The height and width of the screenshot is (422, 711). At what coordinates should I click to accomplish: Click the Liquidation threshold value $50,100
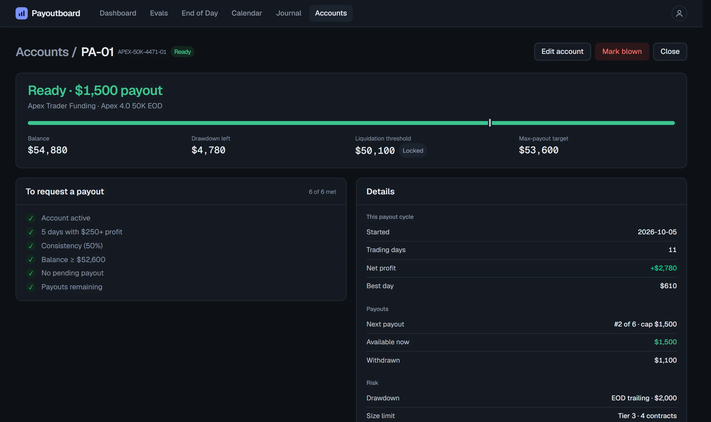pyautogui.click(x=375, y=151)
